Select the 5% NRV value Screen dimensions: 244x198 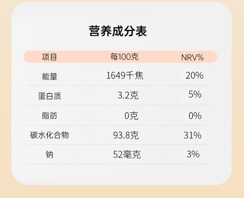195,94
